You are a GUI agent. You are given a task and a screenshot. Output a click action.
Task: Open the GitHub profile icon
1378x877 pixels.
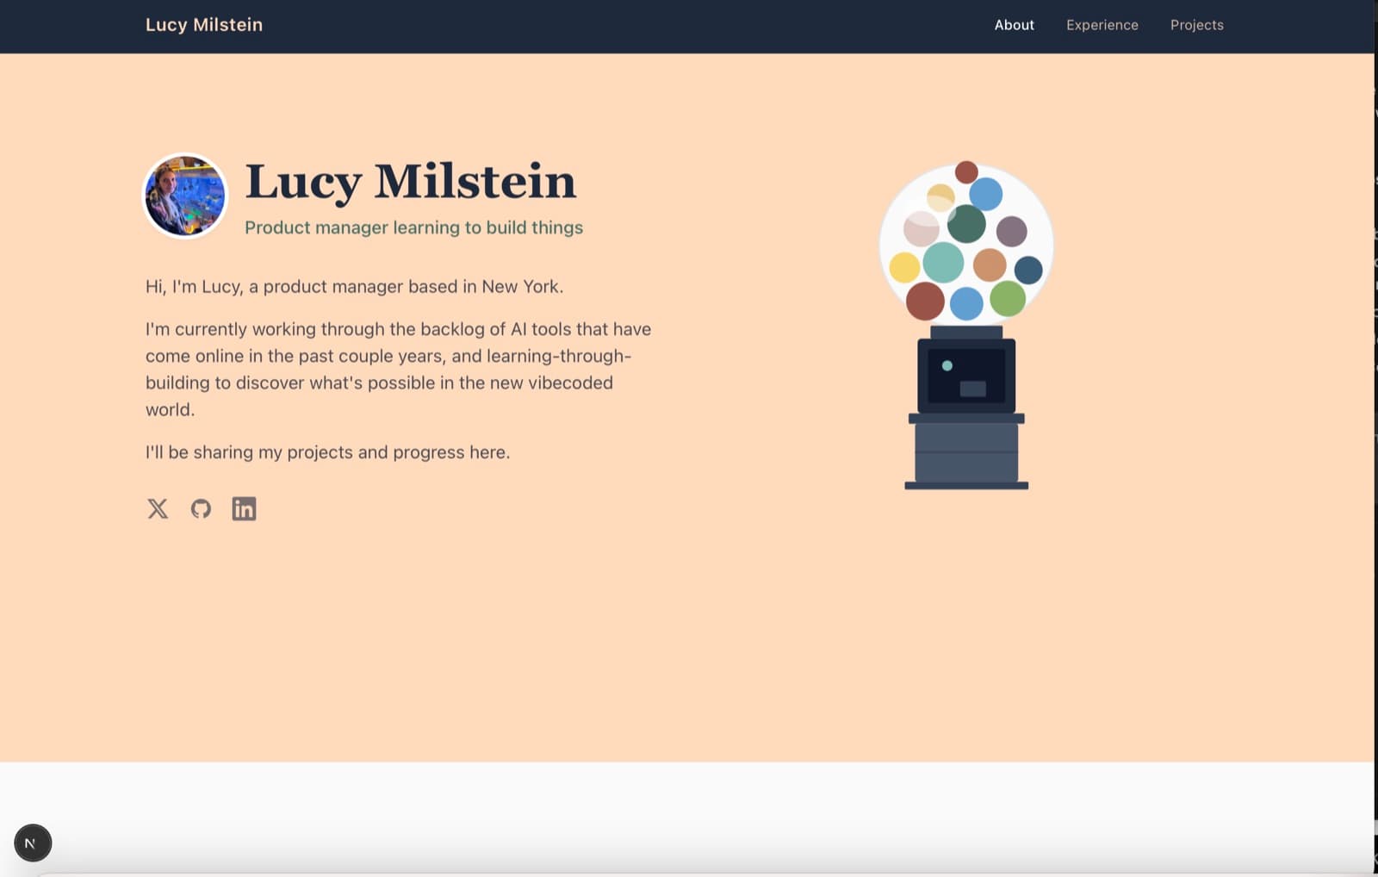[x=201, y=509]
